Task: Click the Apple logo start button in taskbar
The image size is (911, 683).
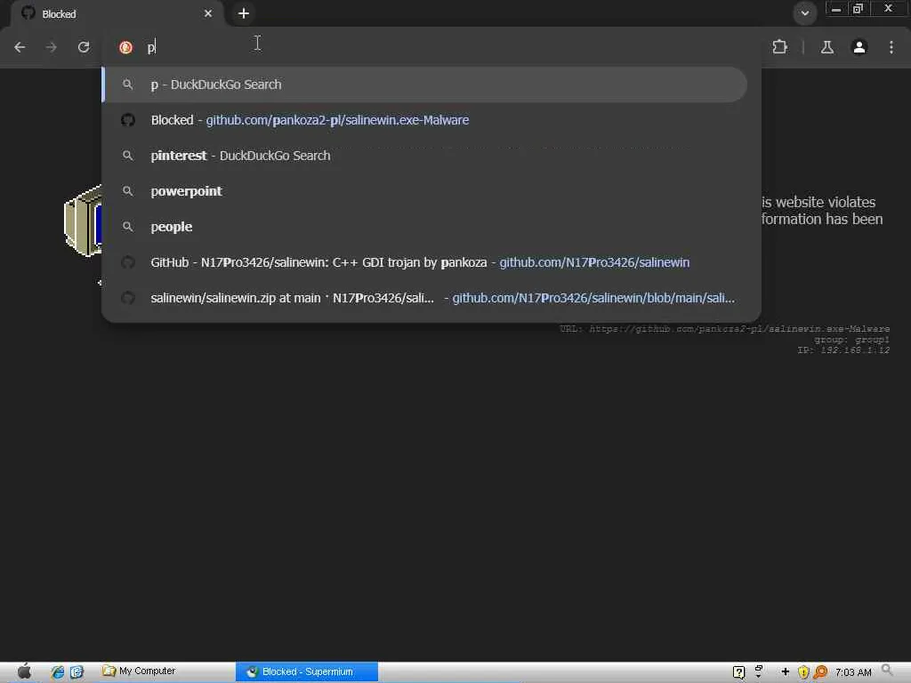Action: click(x=24, y=671)
